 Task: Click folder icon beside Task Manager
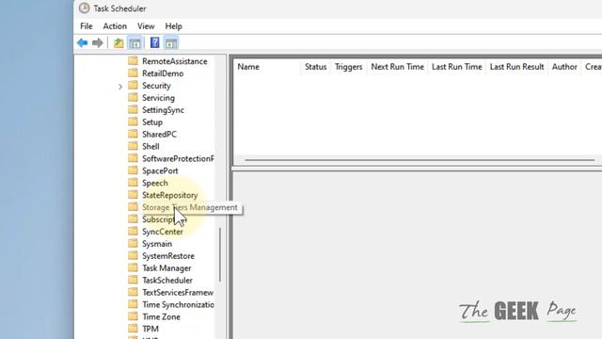pos(133,267)
